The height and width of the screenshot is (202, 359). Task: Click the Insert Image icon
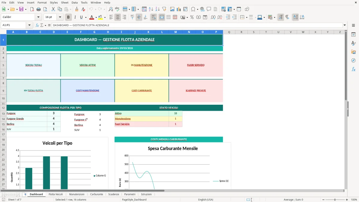(x=172, y=9)
